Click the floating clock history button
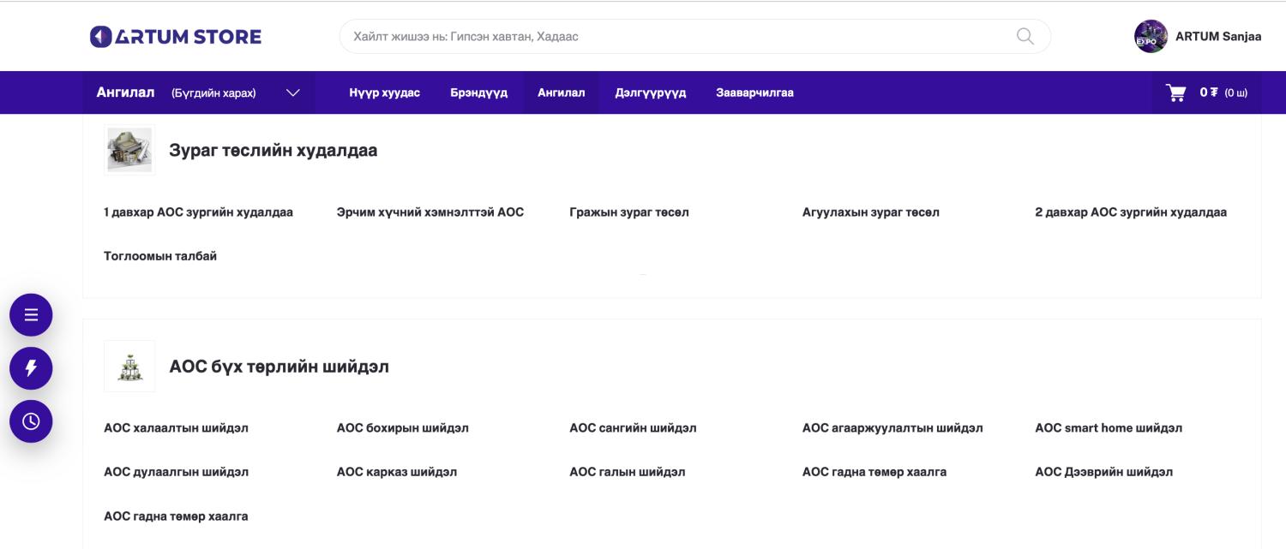The height and width of the screenshot is (549, 1286). click(31, 421)
